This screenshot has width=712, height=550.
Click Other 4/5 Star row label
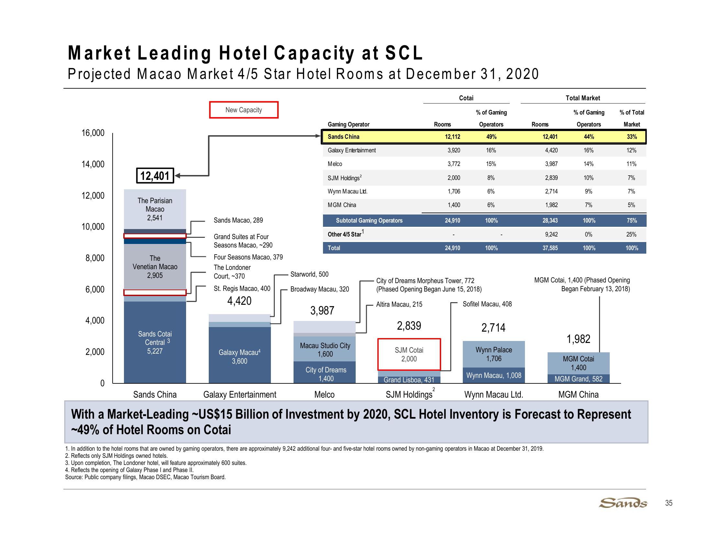(x=346, y=234)
